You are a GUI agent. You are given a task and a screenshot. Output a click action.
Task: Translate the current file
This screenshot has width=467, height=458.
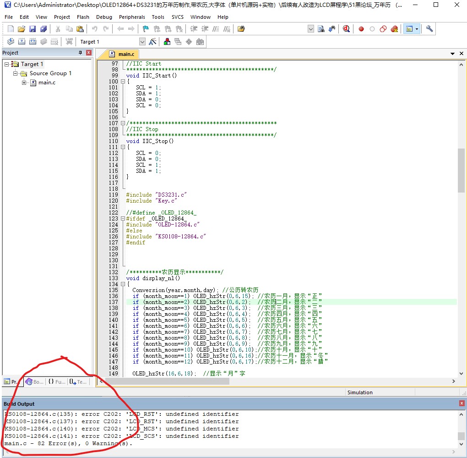click(11, 41)
